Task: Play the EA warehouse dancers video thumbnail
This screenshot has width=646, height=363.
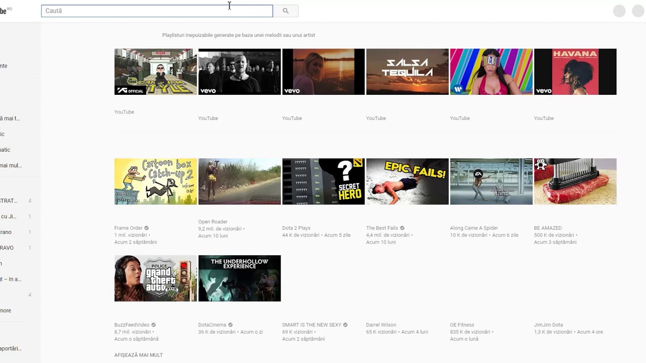Action: (491, 181)
